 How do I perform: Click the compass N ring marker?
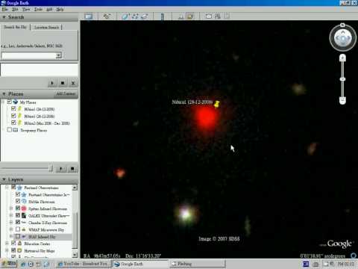coord(342,25)
